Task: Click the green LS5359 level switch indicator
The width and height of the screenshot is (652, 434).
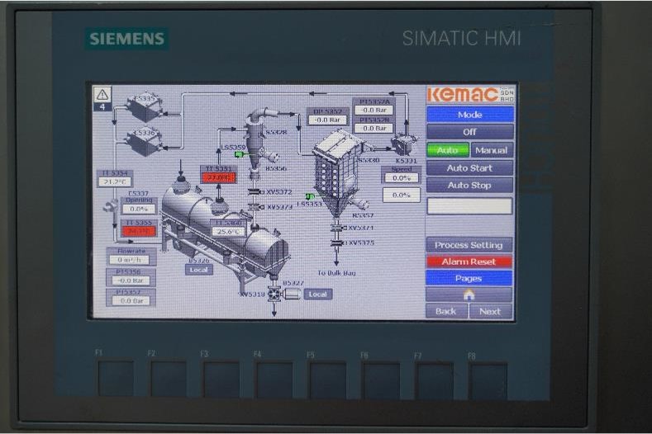Action: (x=240, y=154)
